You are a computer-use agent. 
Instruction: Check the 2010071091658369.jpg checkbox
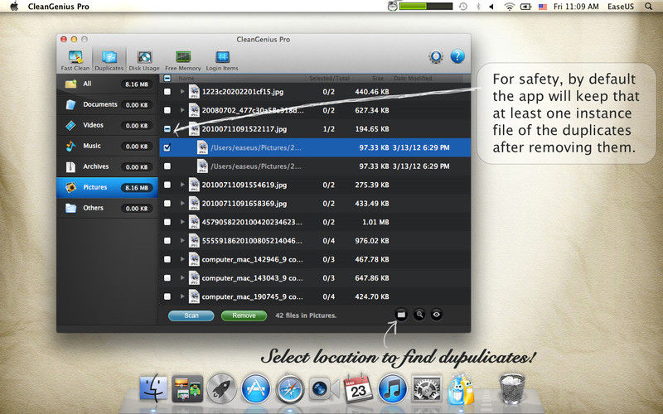point(167,203)
